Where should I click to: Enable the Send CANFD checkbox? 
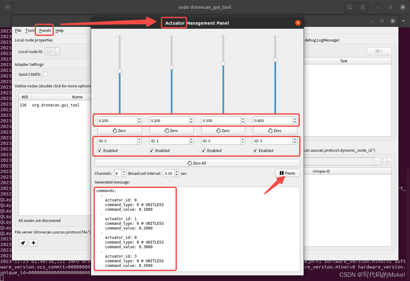click(45, 74)
